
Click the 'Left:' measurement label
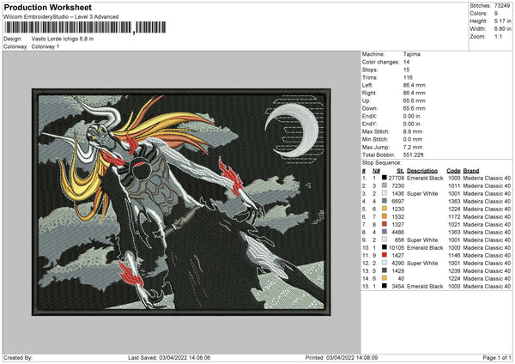tap(367, 85)
